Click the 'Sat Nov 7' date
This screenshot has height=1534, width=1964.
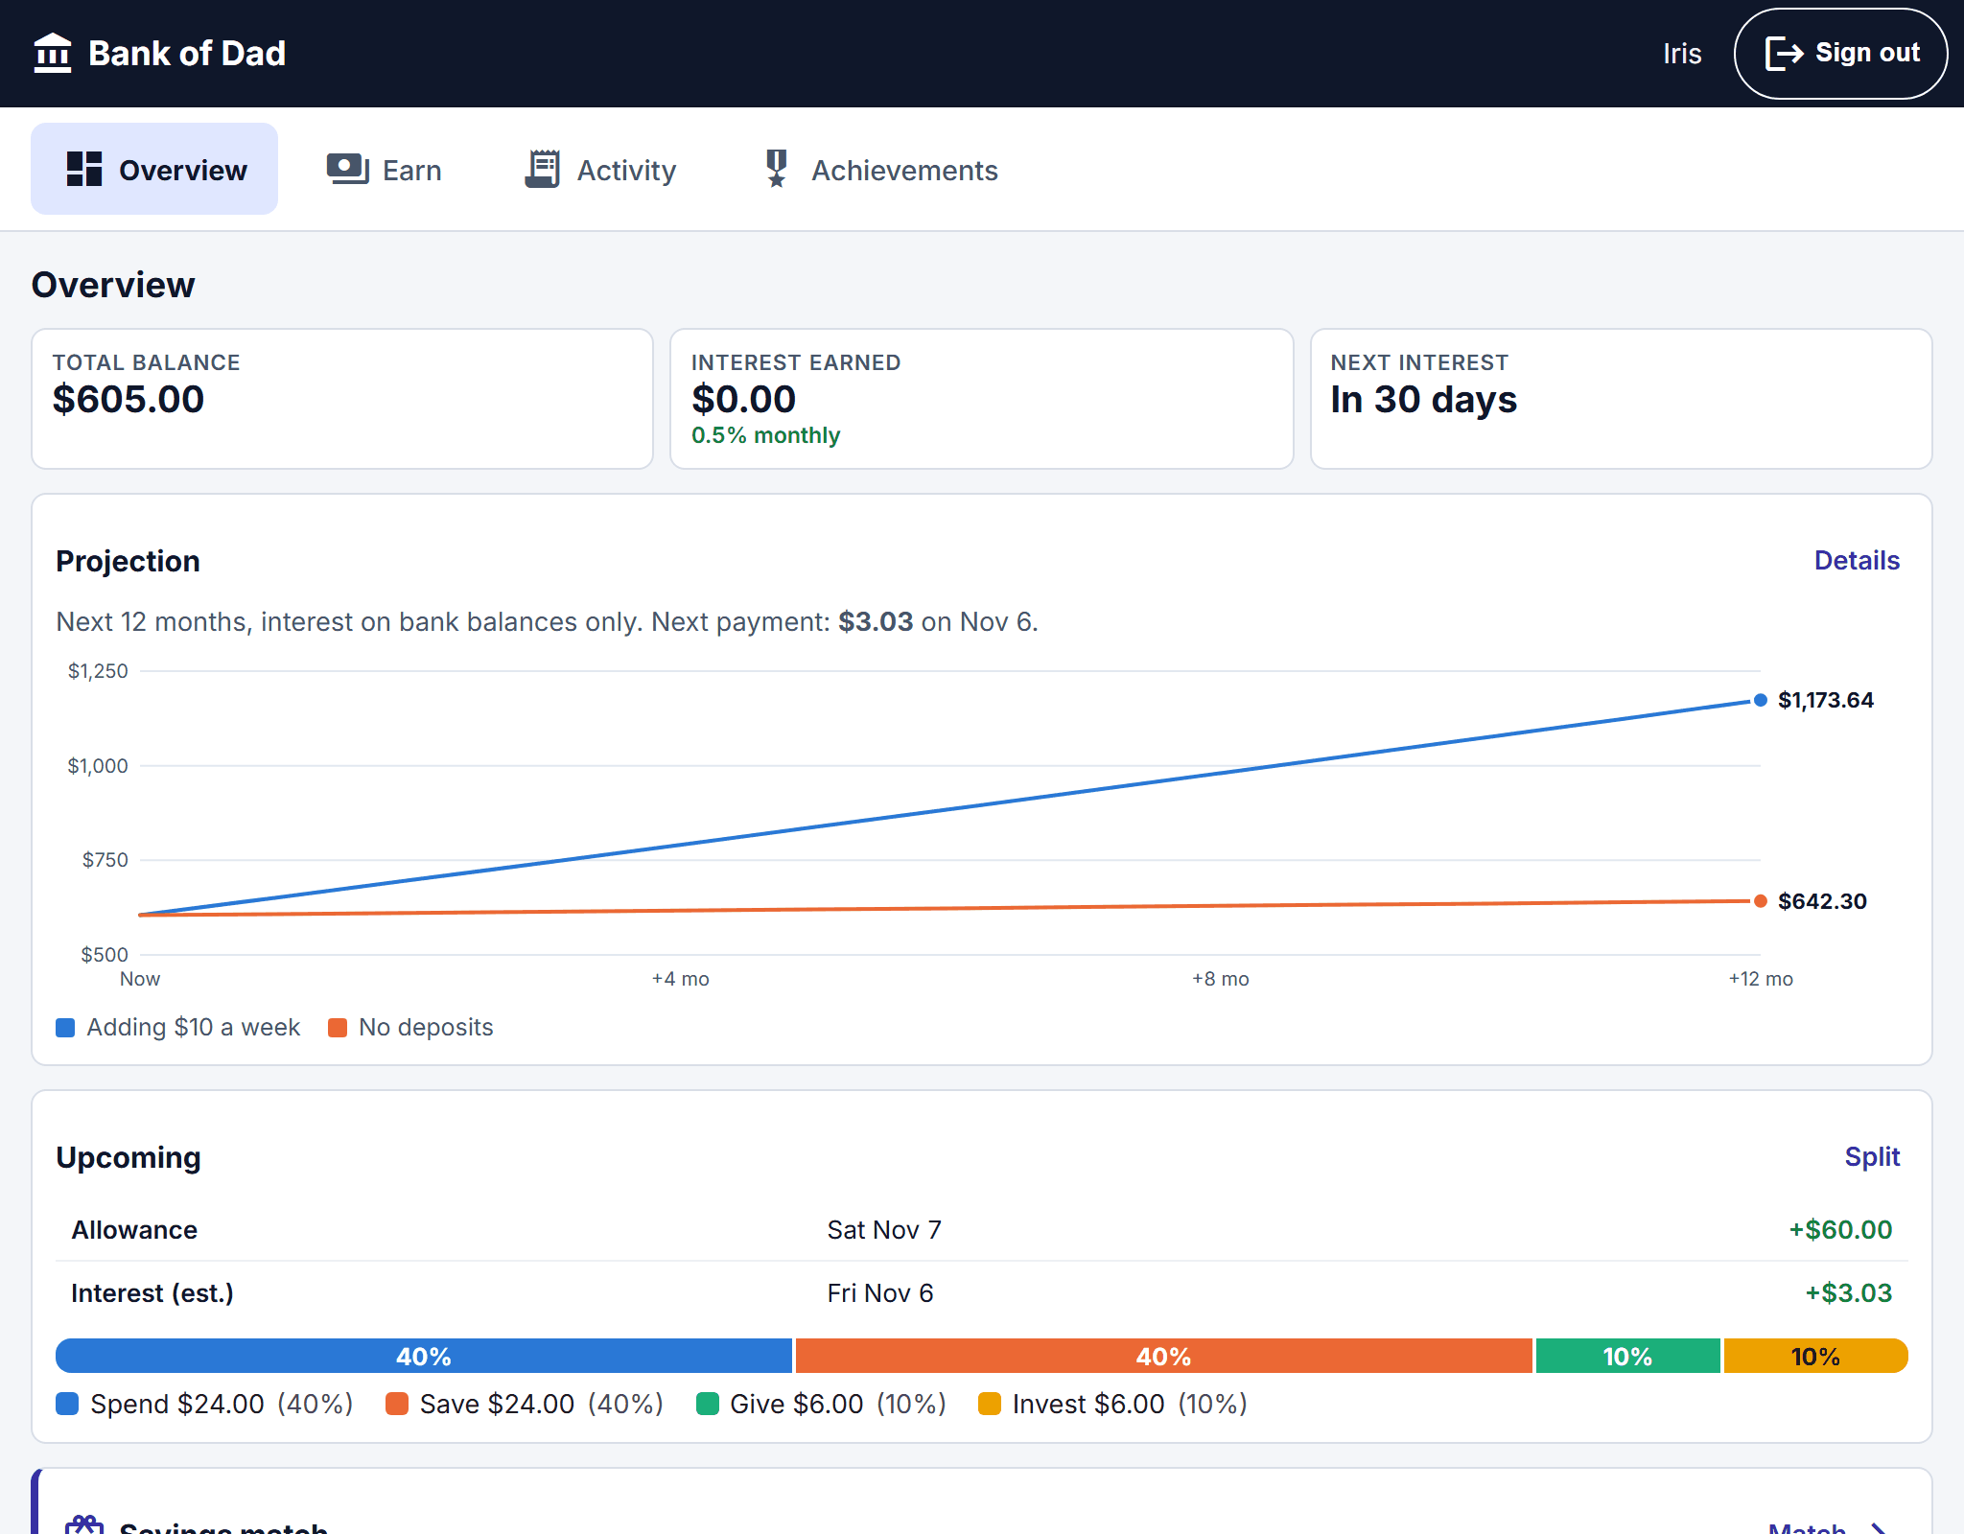pos(884,1230)
